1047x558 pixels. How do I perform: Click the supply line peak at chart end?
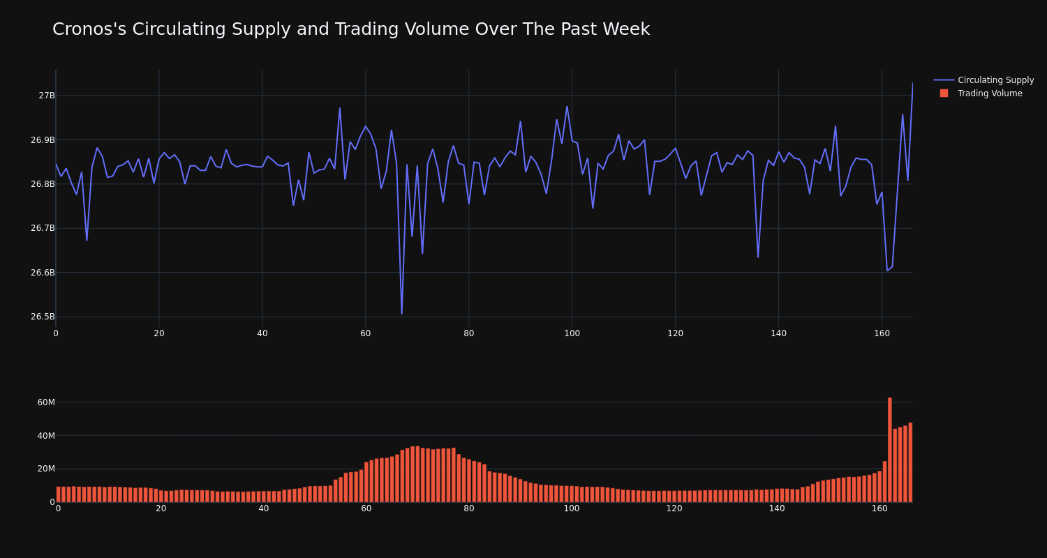click(x=912, y=84)
